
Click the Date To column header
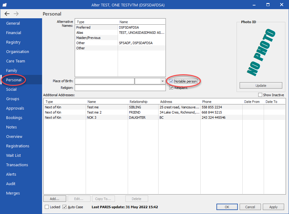point(275,102)
